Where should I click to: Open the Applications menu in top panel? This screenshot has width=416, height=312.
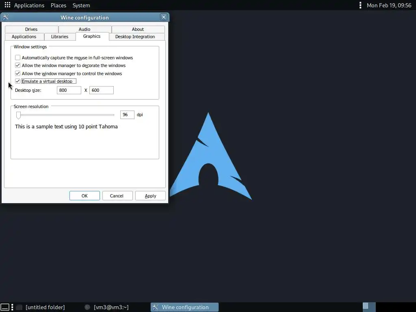pos(29,5)
